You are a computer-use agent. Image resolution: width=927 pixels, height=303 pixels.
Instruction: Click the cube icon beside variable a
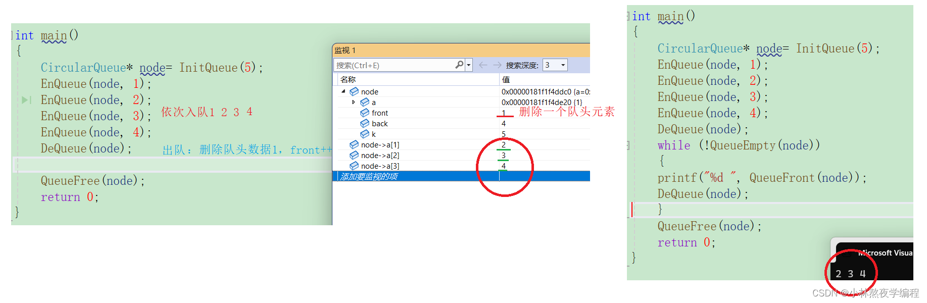pos(365,102)
